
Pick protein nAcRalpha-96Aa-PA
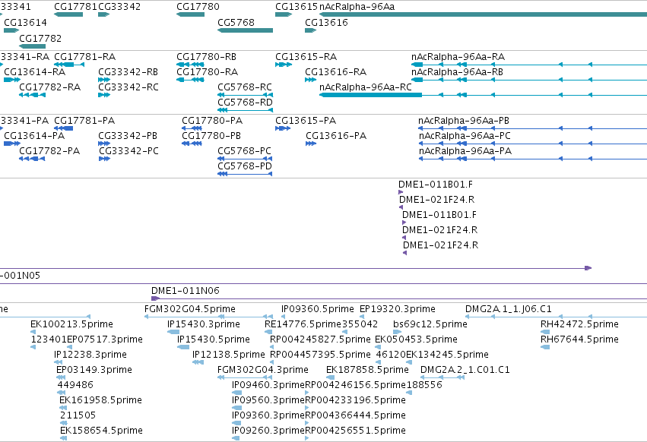click(x=465, y=151)
